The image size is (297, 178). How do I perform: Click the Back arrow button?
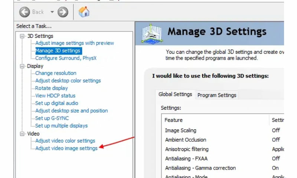(x=25, y=12)
